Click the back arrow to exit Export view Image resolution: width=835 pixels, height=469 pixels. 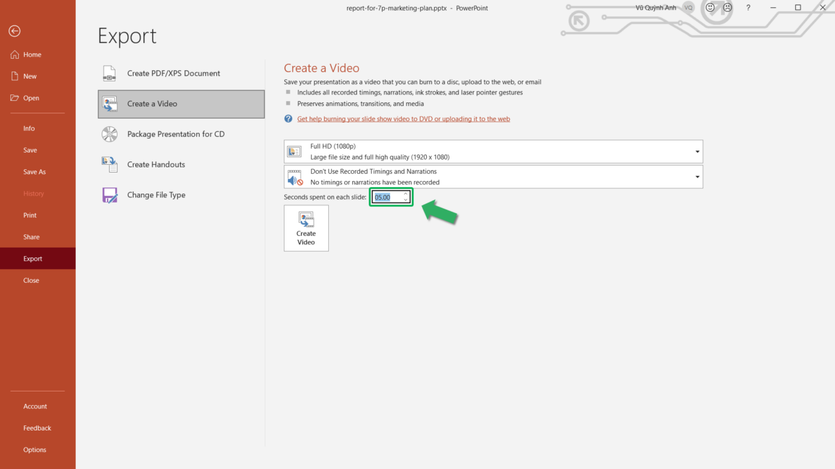tap(14, 31)
